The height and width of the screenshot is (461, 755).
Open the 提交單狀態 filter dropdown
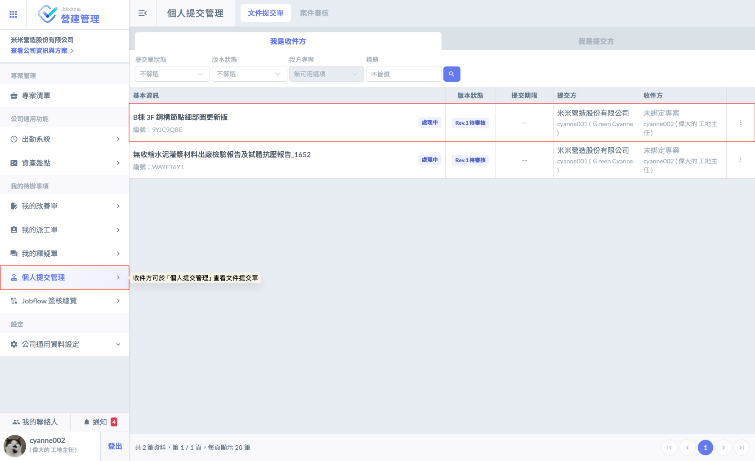(172, 74)
